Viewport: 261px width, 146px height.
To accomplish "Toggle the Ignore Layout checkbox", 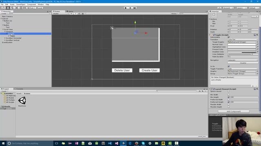I will [228, 91].
